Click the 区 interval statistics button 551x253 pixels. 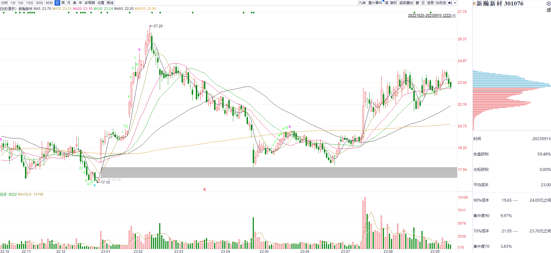423,3
